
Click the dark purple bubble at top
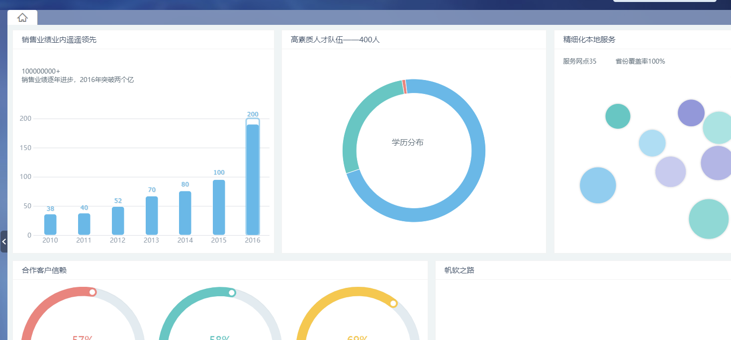(691, 113)
